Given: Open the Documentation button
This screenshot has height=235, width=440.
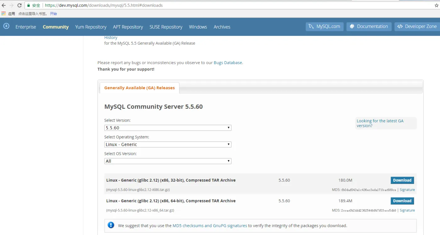Looking at the screenshot, I should pos(369,26).
